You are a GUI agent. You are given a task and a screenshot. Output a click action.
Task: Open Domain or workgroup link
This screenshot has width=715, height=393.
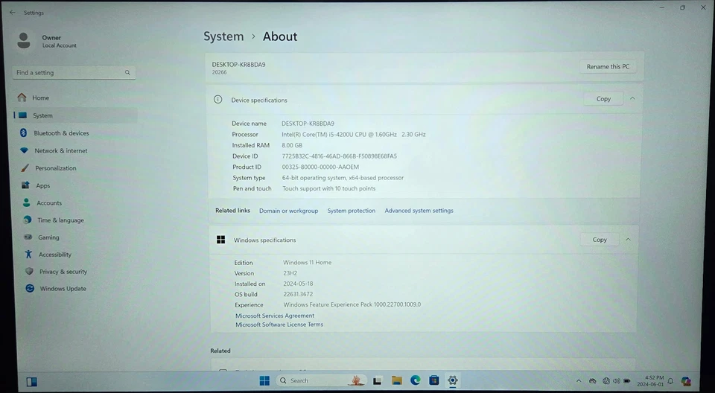(x=289, y=211)
